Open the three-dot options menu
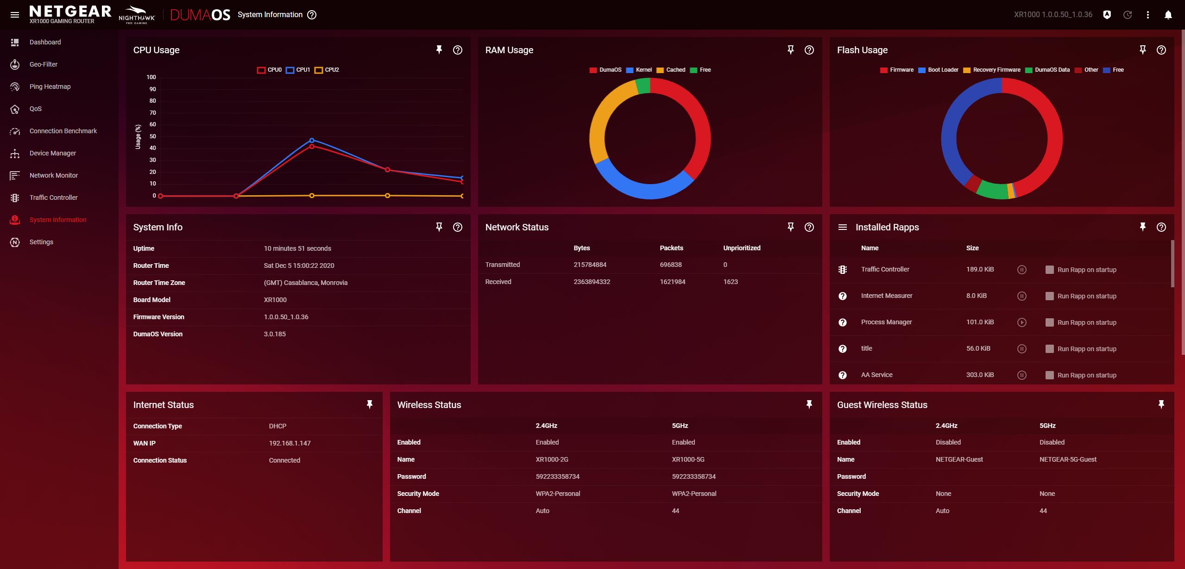The image size is (1185, 569). [1147, 15]
